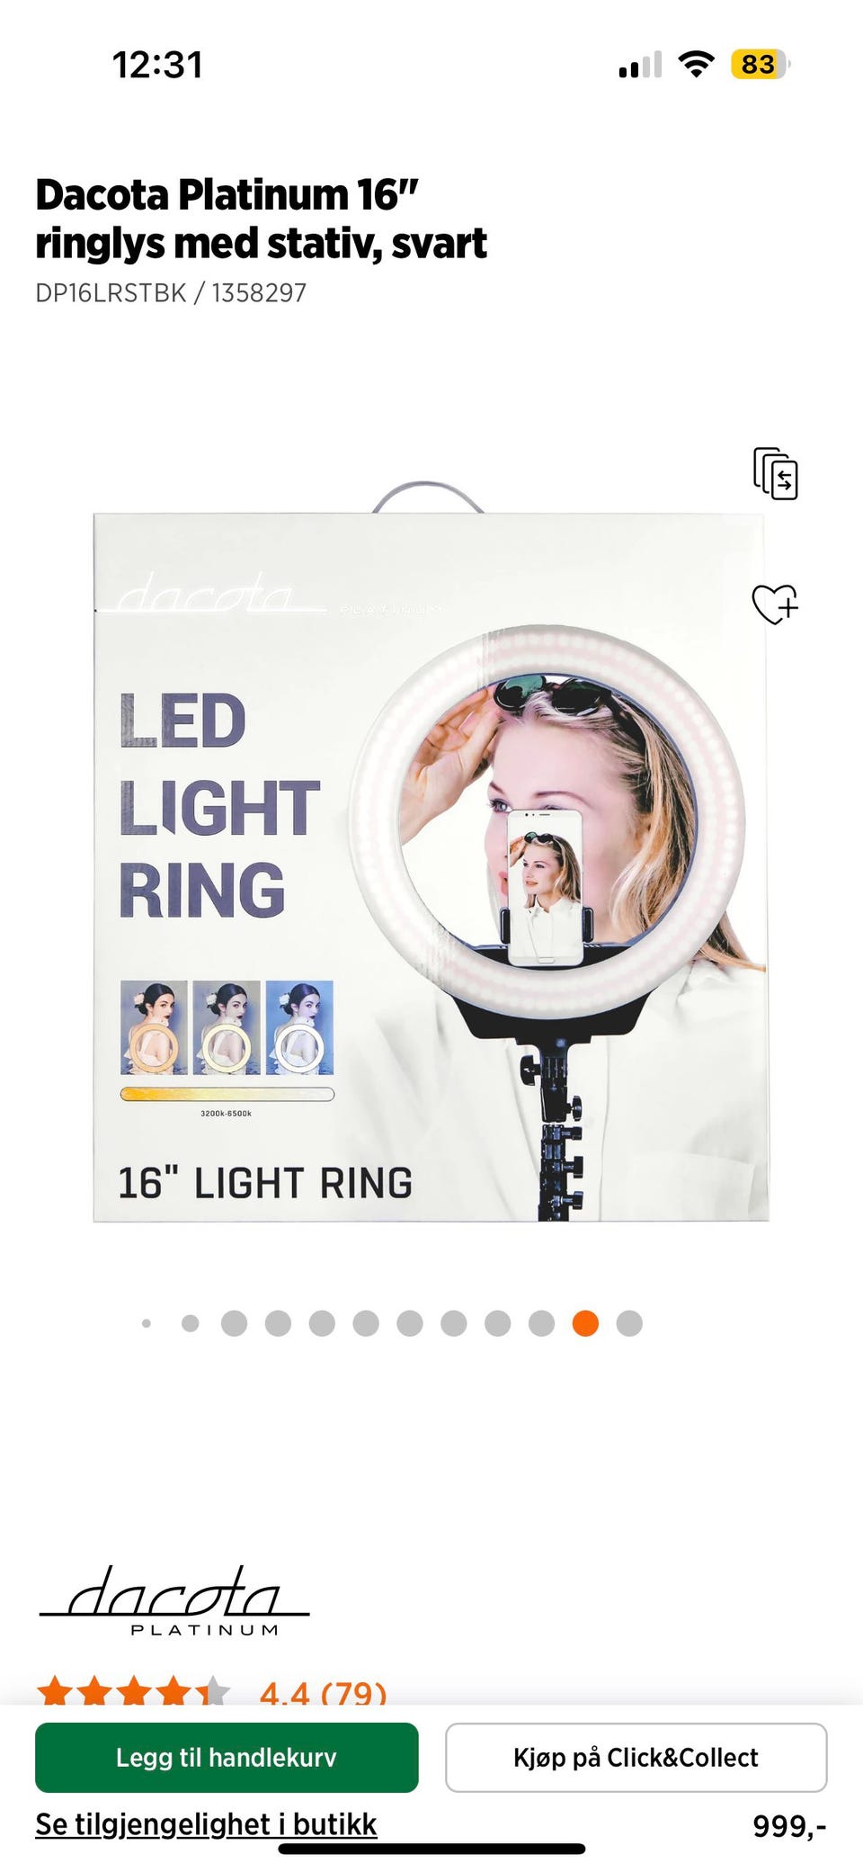Tap the battery indicator in status bar
Viewport: 863px width, 1872px height.
761,64
